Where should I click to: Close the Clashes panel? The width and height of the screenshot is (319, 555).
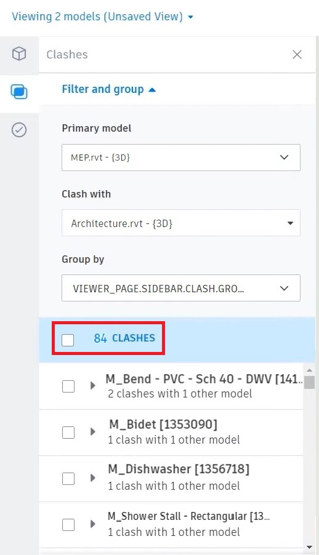(297, 55)
